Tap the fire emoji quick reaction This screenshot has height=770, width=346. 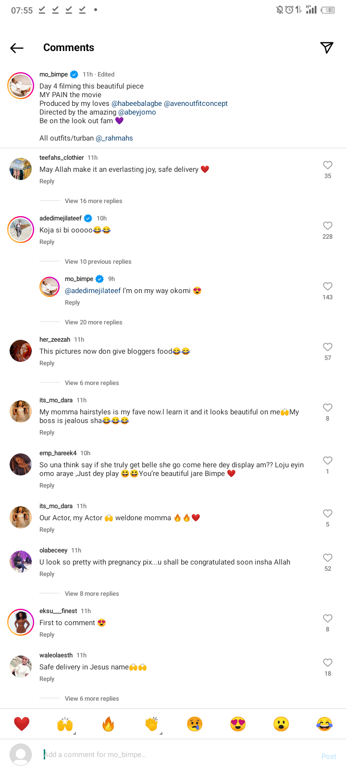[108, 724]
